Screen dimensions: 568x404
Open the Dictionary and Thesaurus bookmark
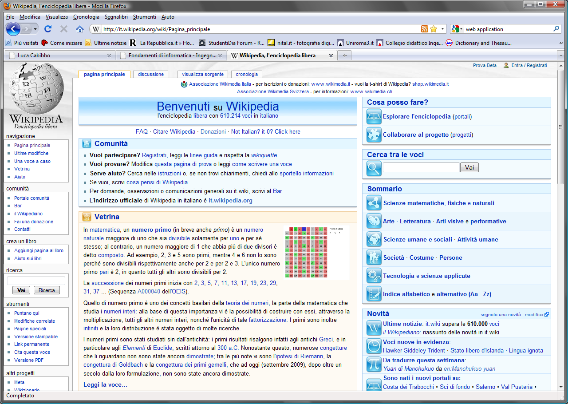[478, 43]
